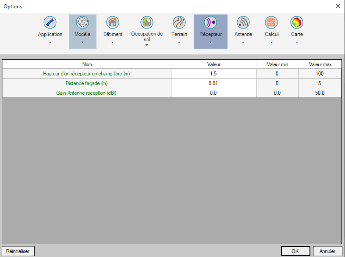Click max value 100 for receiver height

coord(320,74)
